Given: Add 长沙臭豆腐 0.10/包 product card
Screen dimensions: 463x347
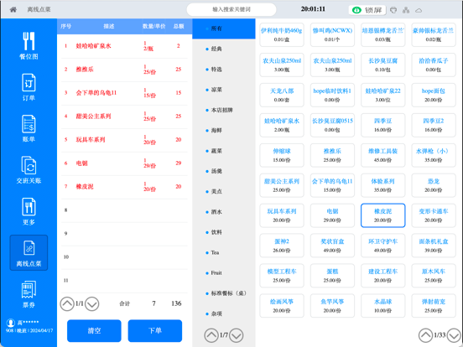Looking at the screenshot, I should point(383,65).
